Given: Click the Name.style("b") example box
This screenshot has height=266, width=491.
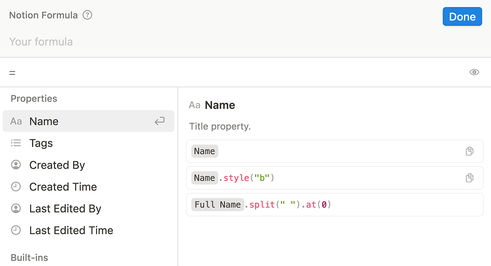Looking at the screenshot, I should (x=335, y=178).
